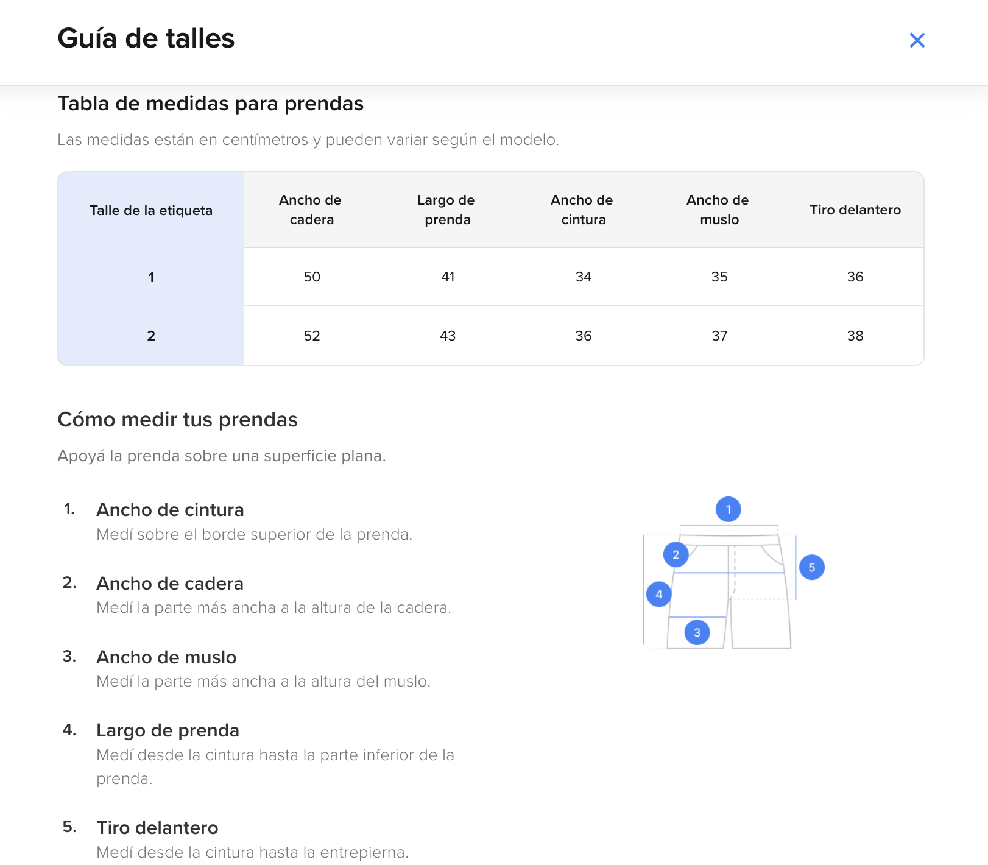This screenshot has height=865, width=988.
Task: Click diagram marker number 3
Action: [x=697, y=632]
